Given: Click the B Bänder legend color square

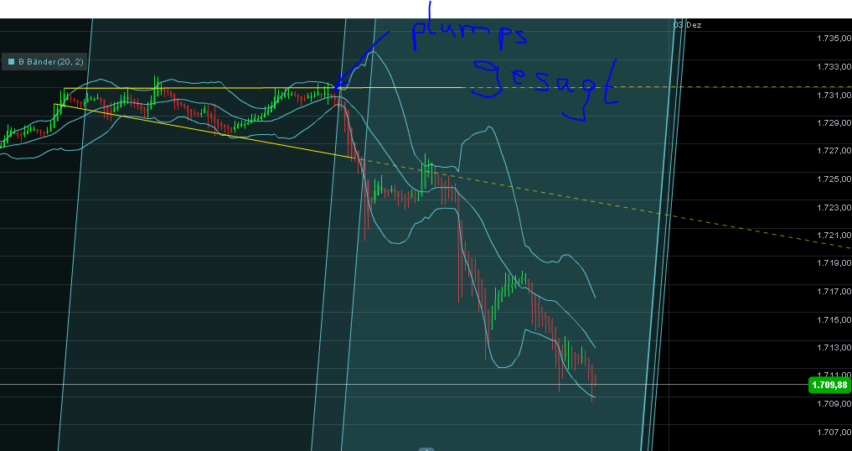Looking at the screenshot, I should [x=11, y=61].
